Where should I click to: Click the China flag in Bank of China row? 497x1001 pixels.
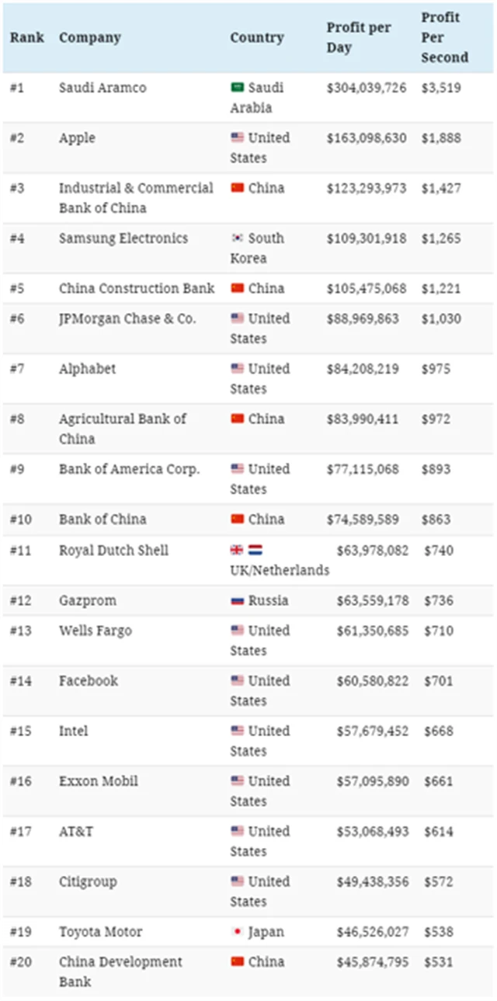(237, 519)
